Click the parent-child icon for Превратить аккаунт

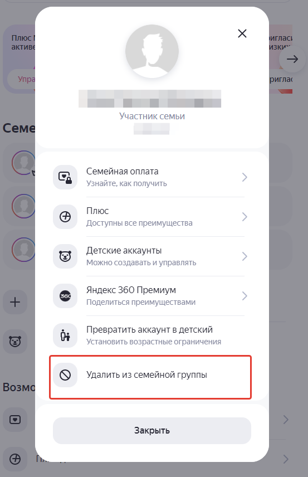[x=65, y=335]
